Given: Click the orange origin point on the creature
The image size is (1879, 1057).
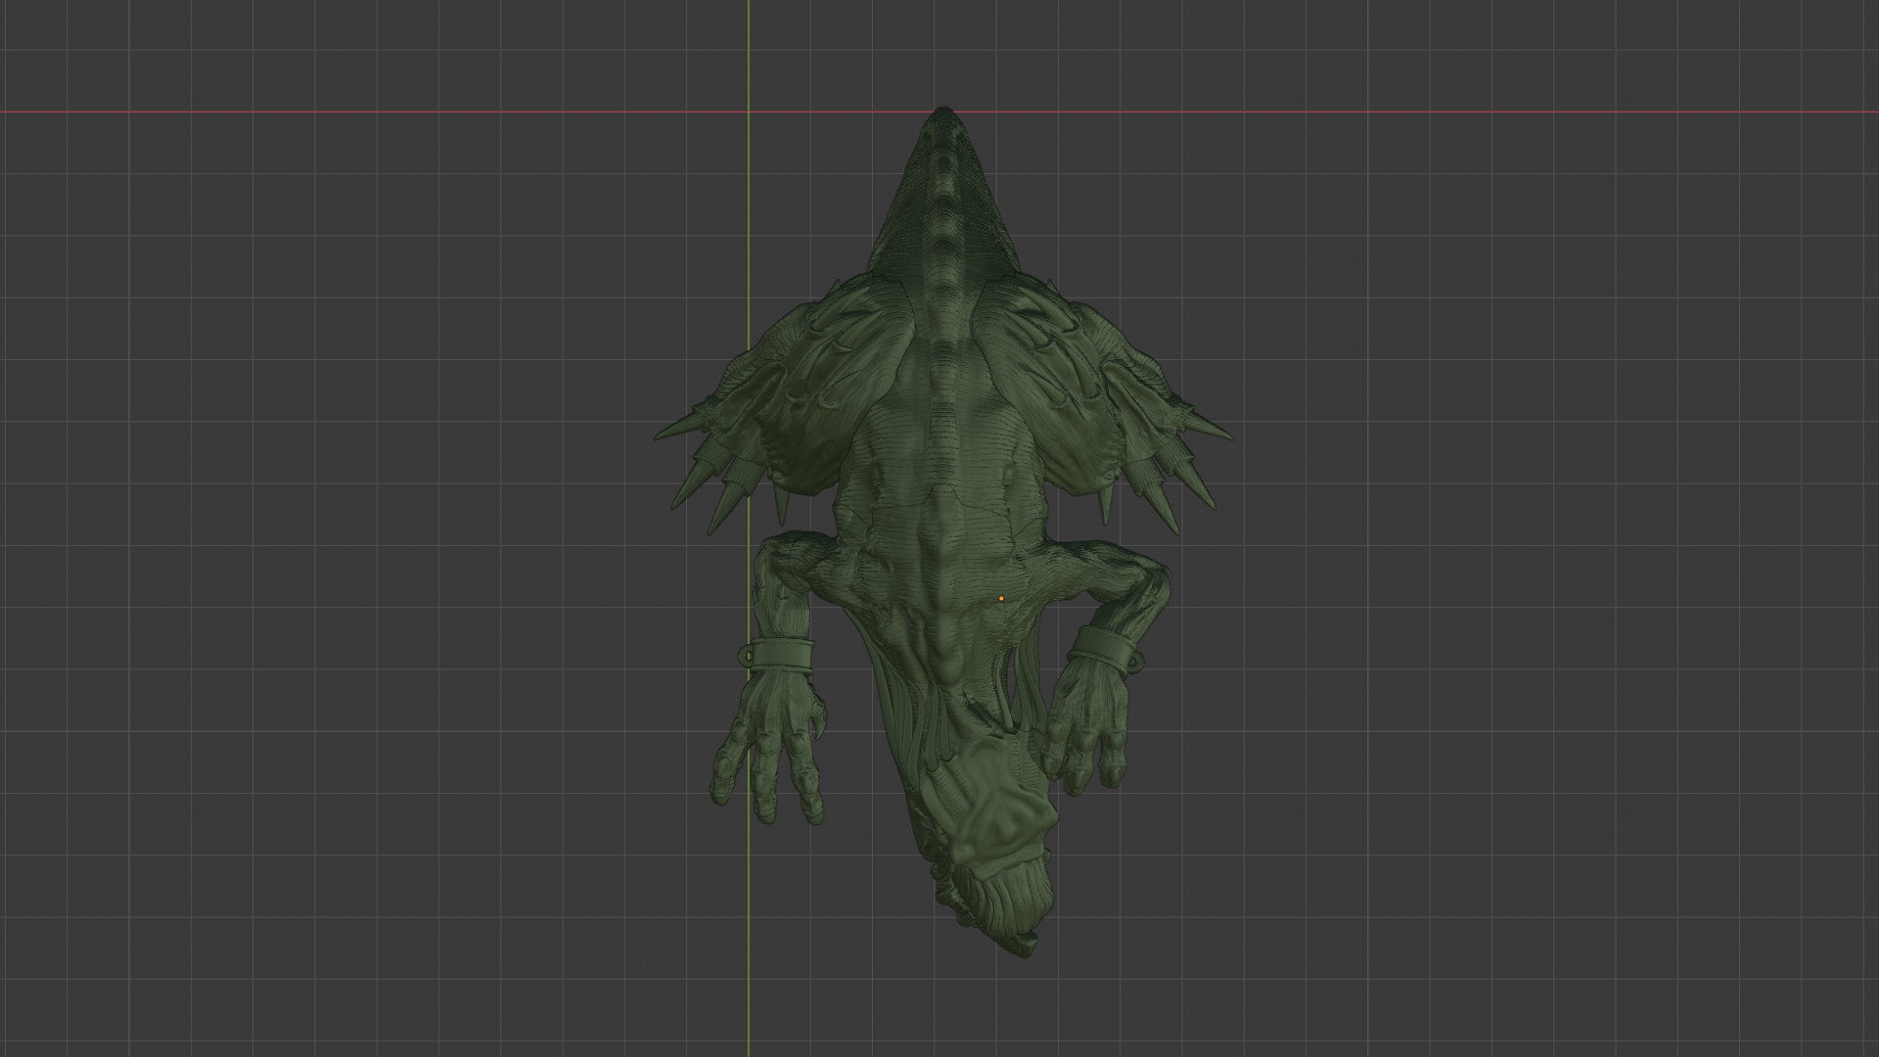Looking at the screenshot, I should (x=1001, y=598).
